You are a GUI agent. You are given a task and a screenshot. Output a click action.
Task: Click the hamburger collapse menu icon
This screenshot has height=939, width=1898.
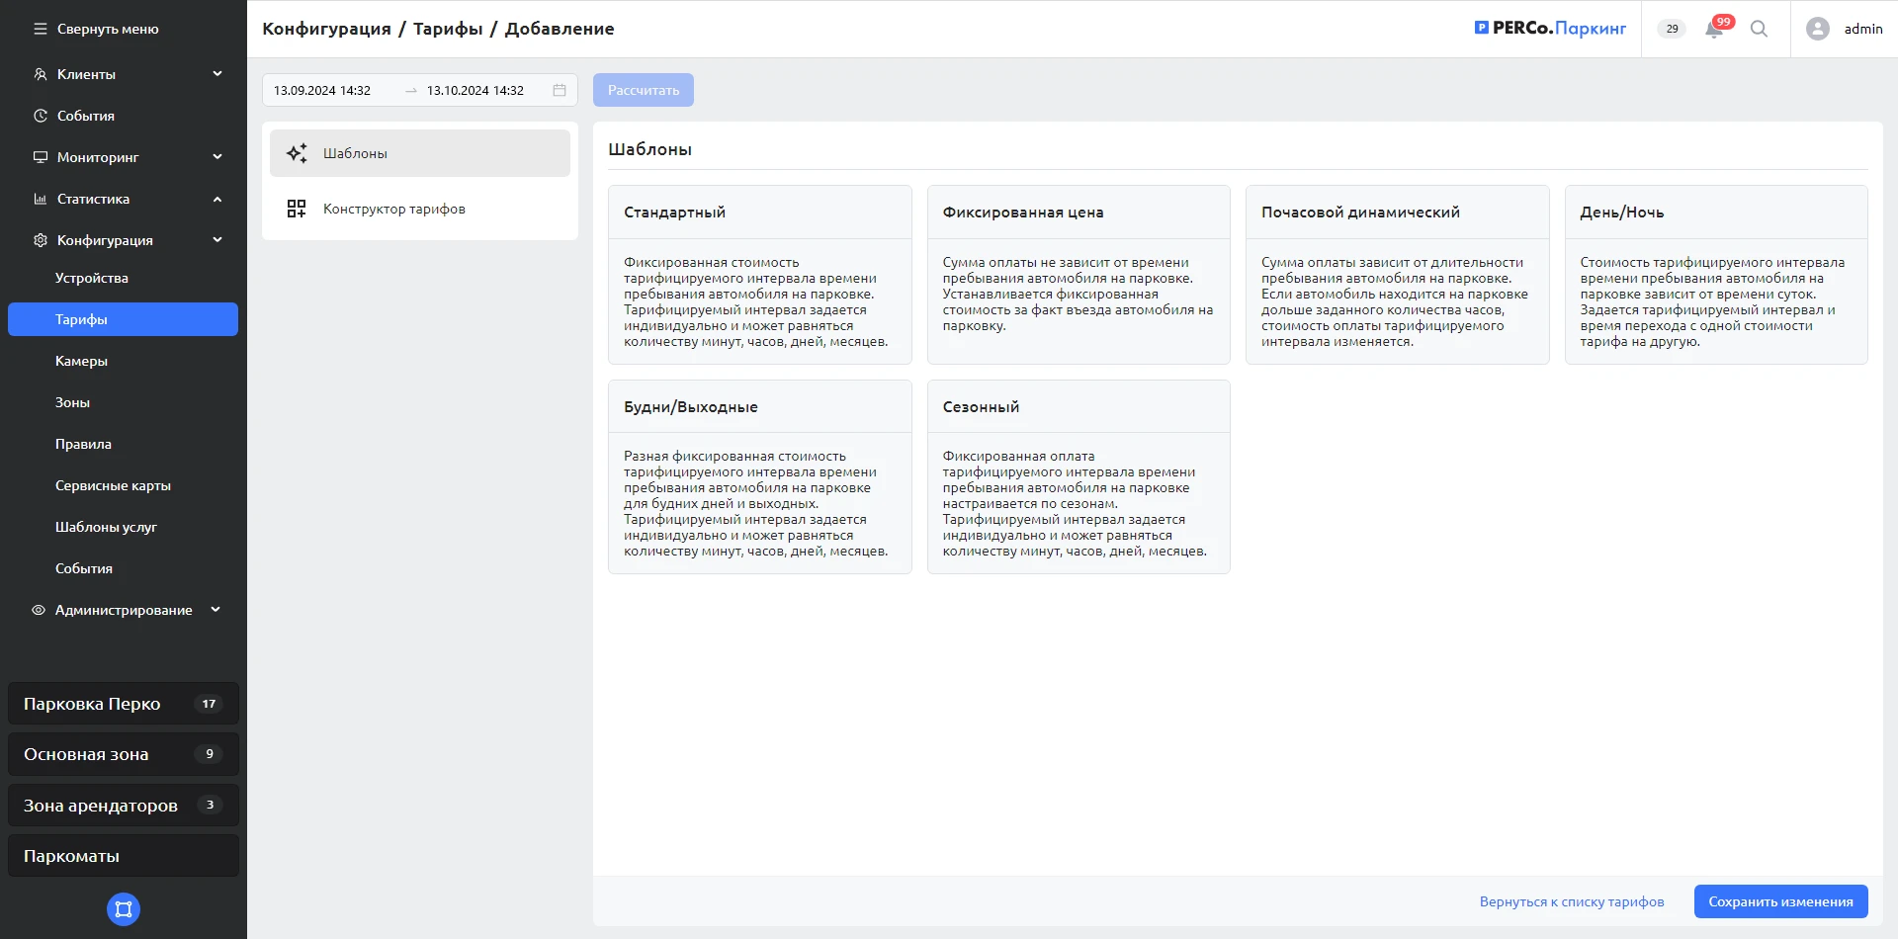pos(41,29)
